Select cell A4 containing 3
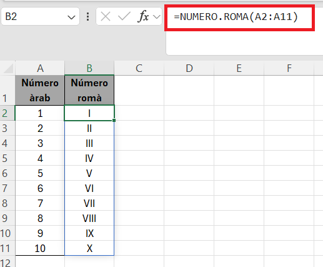 (40, 143)
